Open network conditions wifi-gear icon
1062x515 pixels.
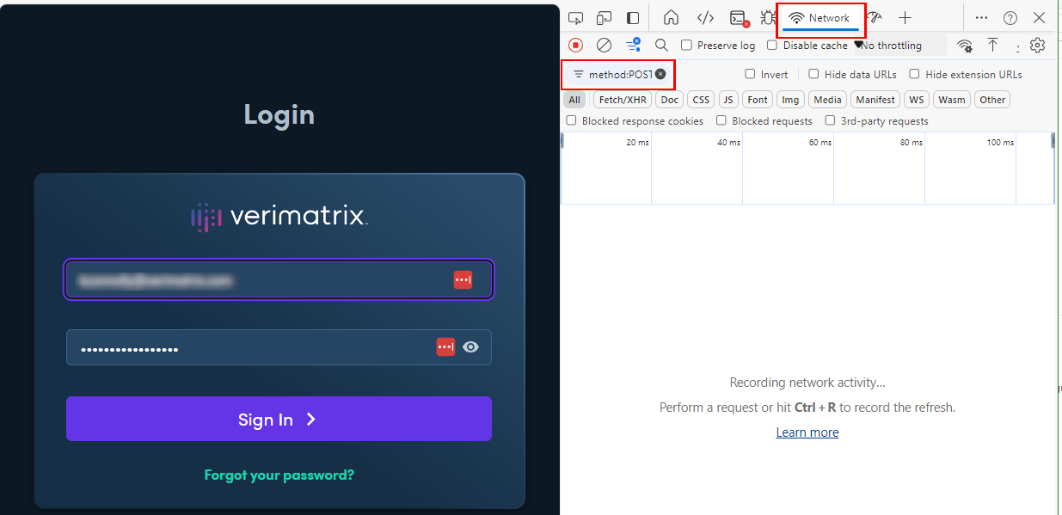965,46
